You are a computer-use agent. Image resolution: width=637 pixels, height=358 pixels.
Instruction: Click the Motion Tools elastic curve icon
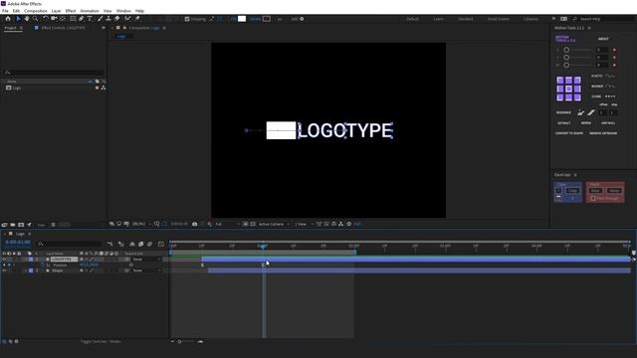[610, 76]
